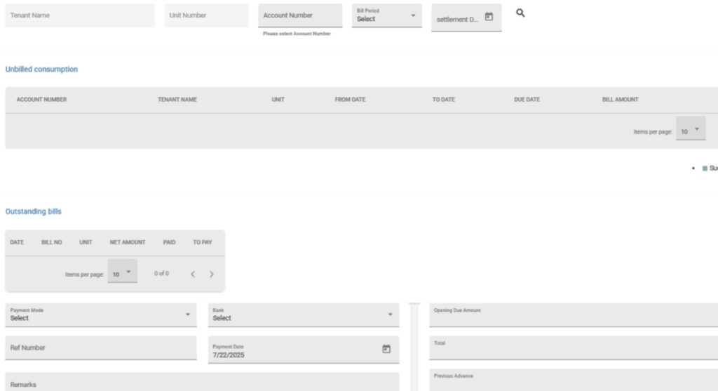Change items per page in outstanding bills
The width and height of the screenshot is (718, 391).
[x=123, y=274]
